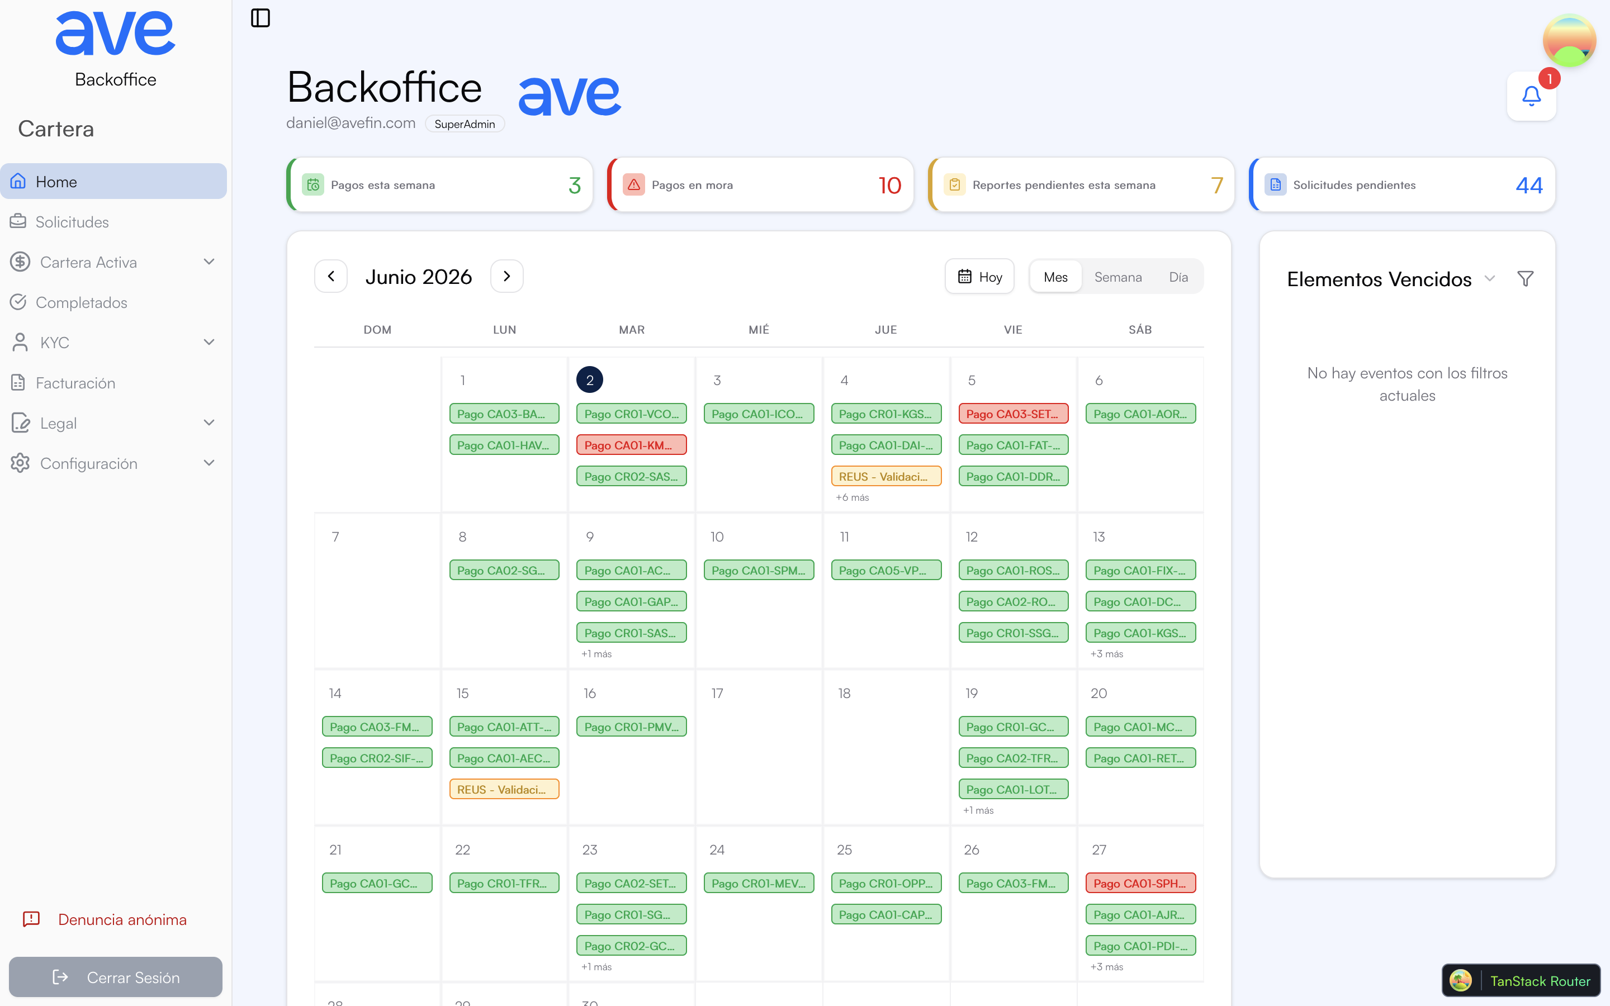The height and width of the screenshot is (1006, 1610).
Task: Open event Pago CA05-VP on June 11
Action: (x=886, y=570)
